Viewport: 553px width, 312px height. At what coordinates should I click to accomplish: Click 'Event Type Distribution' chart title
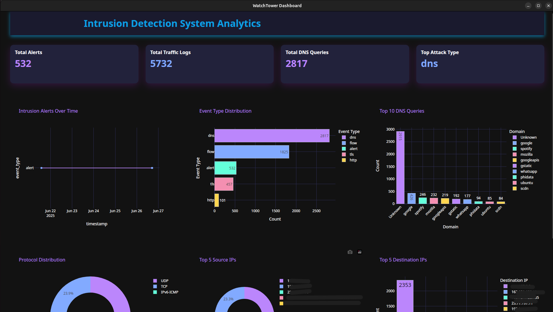225,111
